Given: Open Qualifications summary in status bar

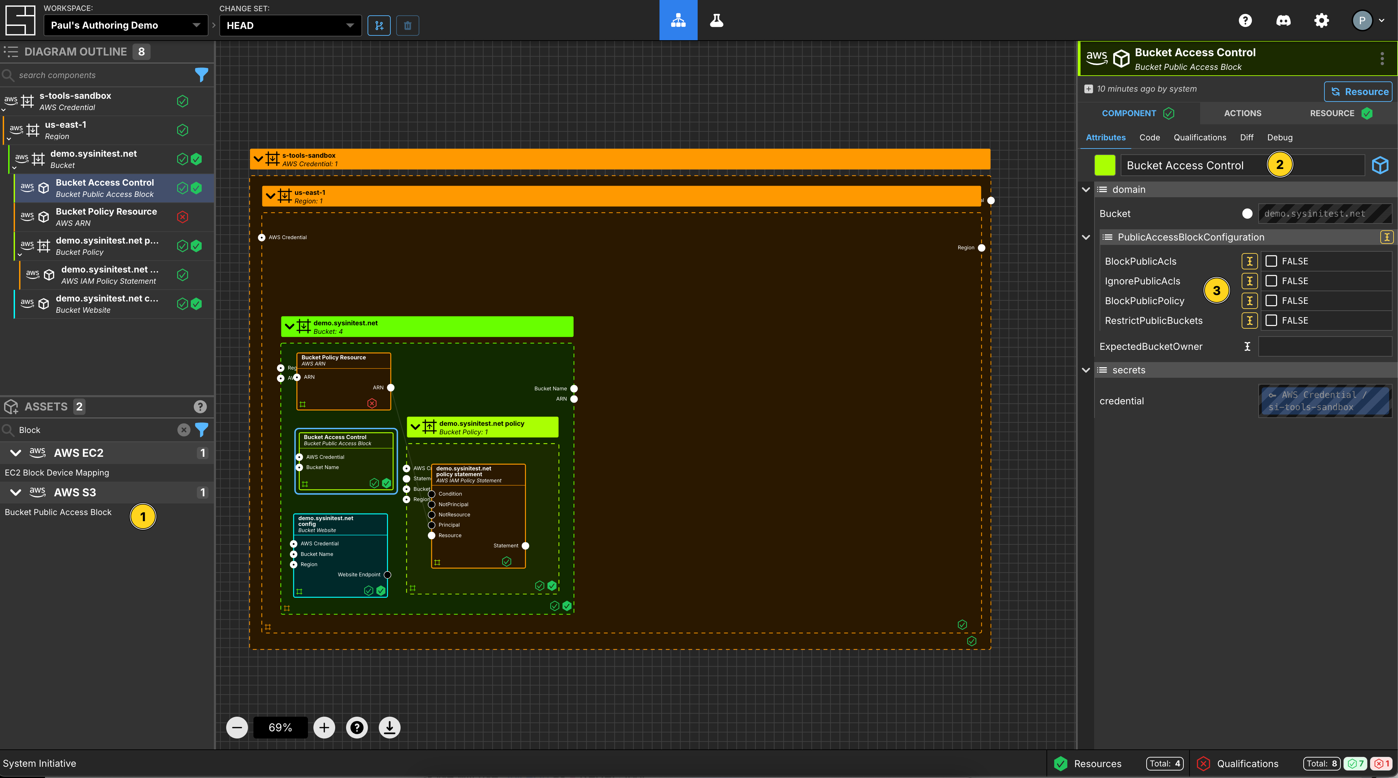Looking at the screenshot, I should pos(1293,763).
